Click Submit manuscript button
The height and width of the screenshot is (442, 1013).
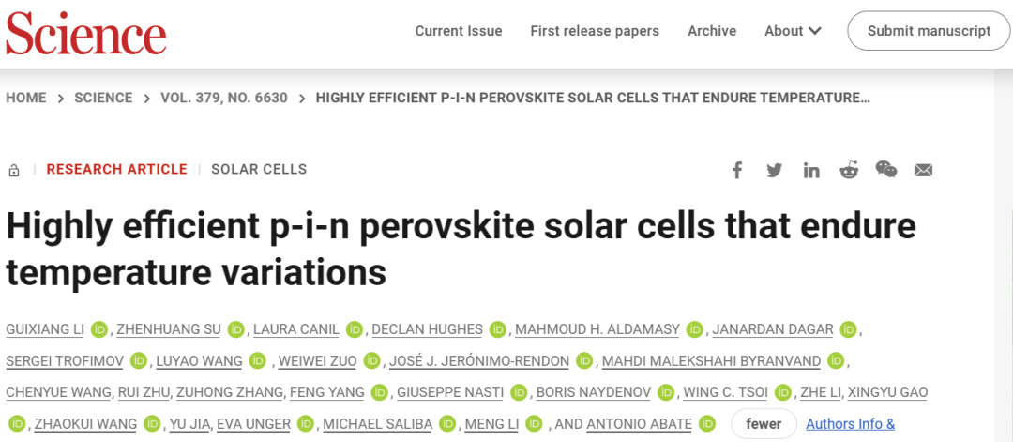929,31
